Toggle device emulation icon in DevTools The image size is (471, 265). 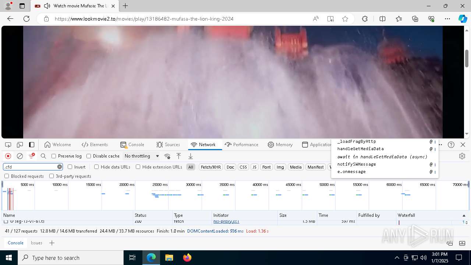pyautogui.click(x=20, y=145)
